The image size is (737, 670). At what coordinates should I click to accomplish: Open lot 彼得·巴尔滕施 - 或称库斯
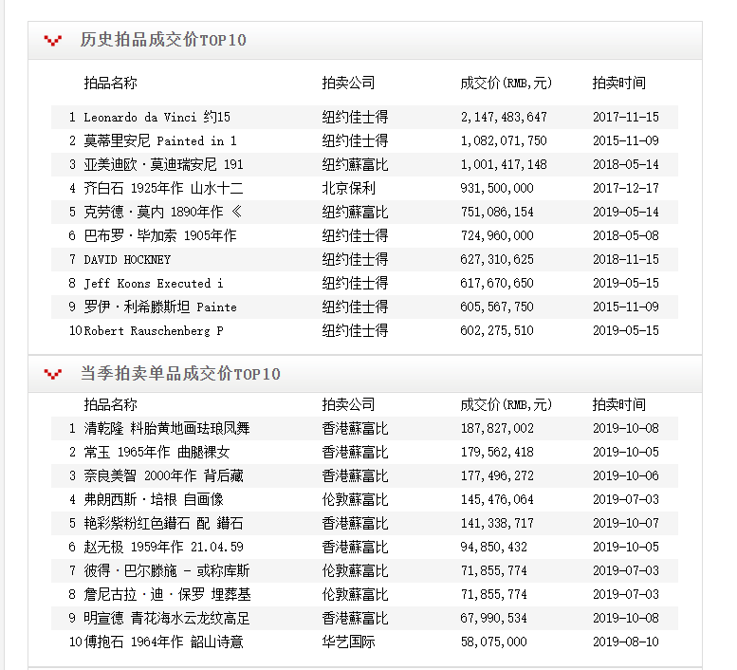pyautogui.click(x=167, y=570)
